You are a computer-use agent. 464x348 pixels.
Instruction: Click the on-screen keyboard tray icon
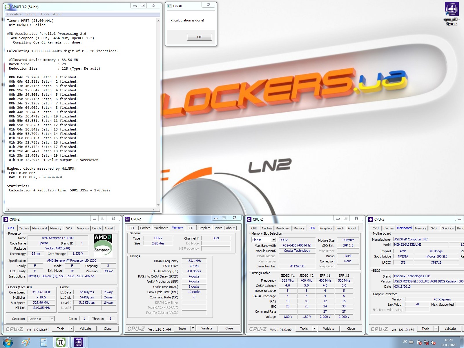tap(411, 342)
